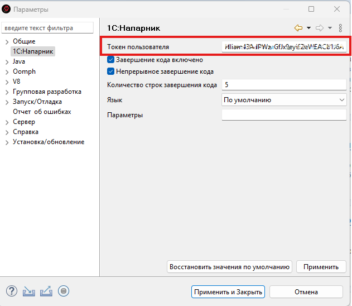Screen dimensions: 352x306
Task: Focus the filter text field
Action: pyautogui.click(x=47, y=28)
